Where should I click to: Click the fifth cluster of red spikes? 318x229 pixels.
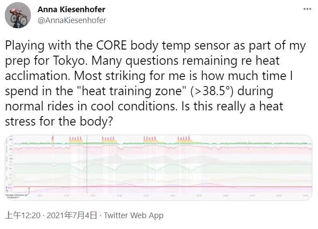coord(184,139)
